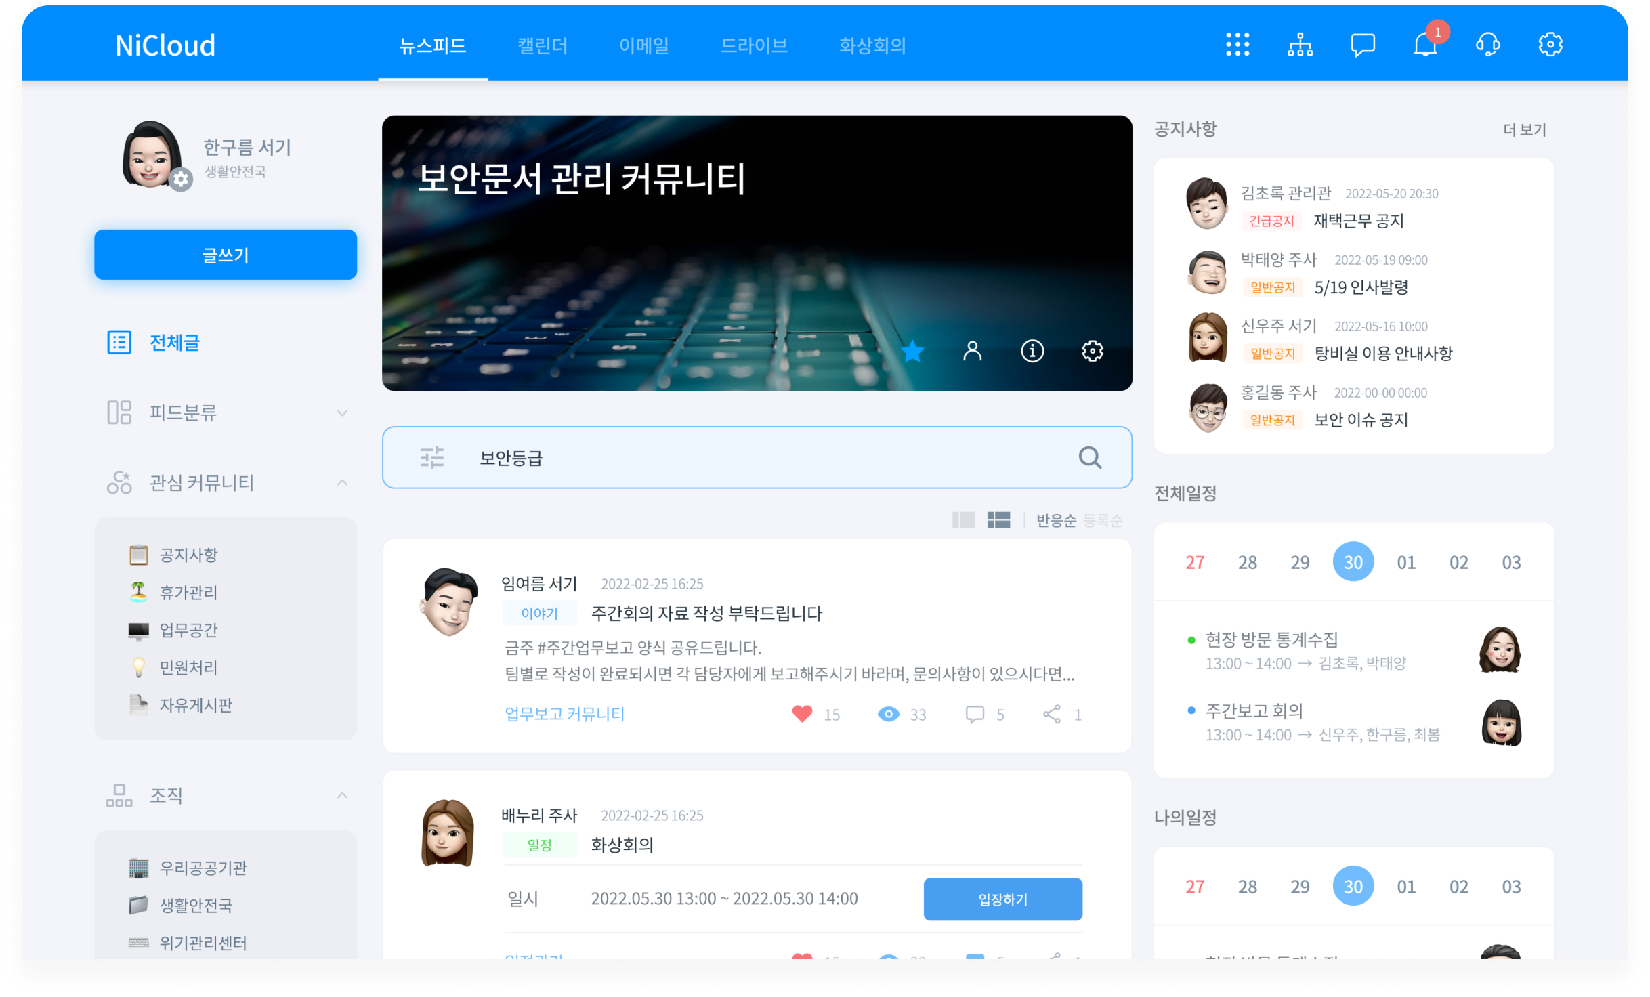Viewport: 1650px width, 997px height.
Task: Switch to list view layout
Action: (998, 520)
